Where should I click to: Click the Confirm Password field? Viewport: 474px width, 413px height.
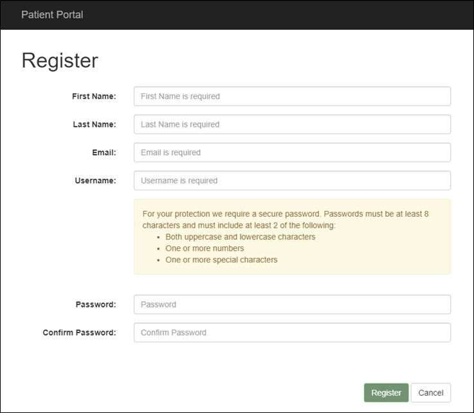[x=292, y=333]
